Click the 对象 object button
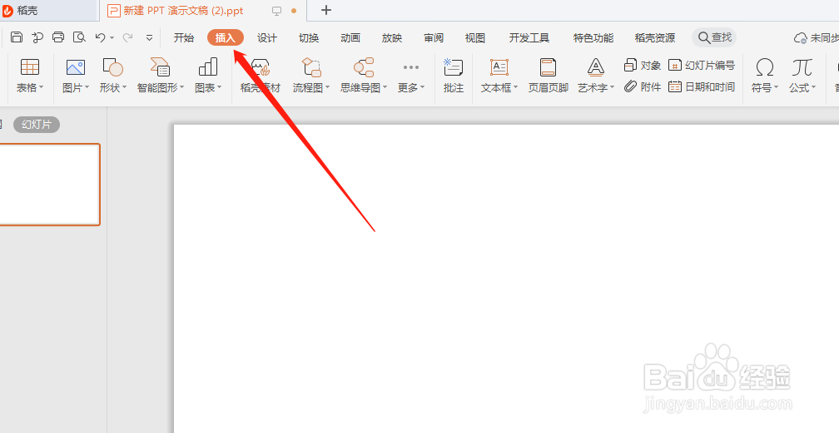The width and height of the screenshot is (839, 433). click(x=642, y=65)
